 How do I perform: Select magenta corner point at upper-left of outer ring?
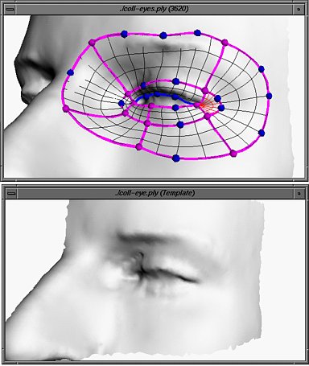[92, 42]
